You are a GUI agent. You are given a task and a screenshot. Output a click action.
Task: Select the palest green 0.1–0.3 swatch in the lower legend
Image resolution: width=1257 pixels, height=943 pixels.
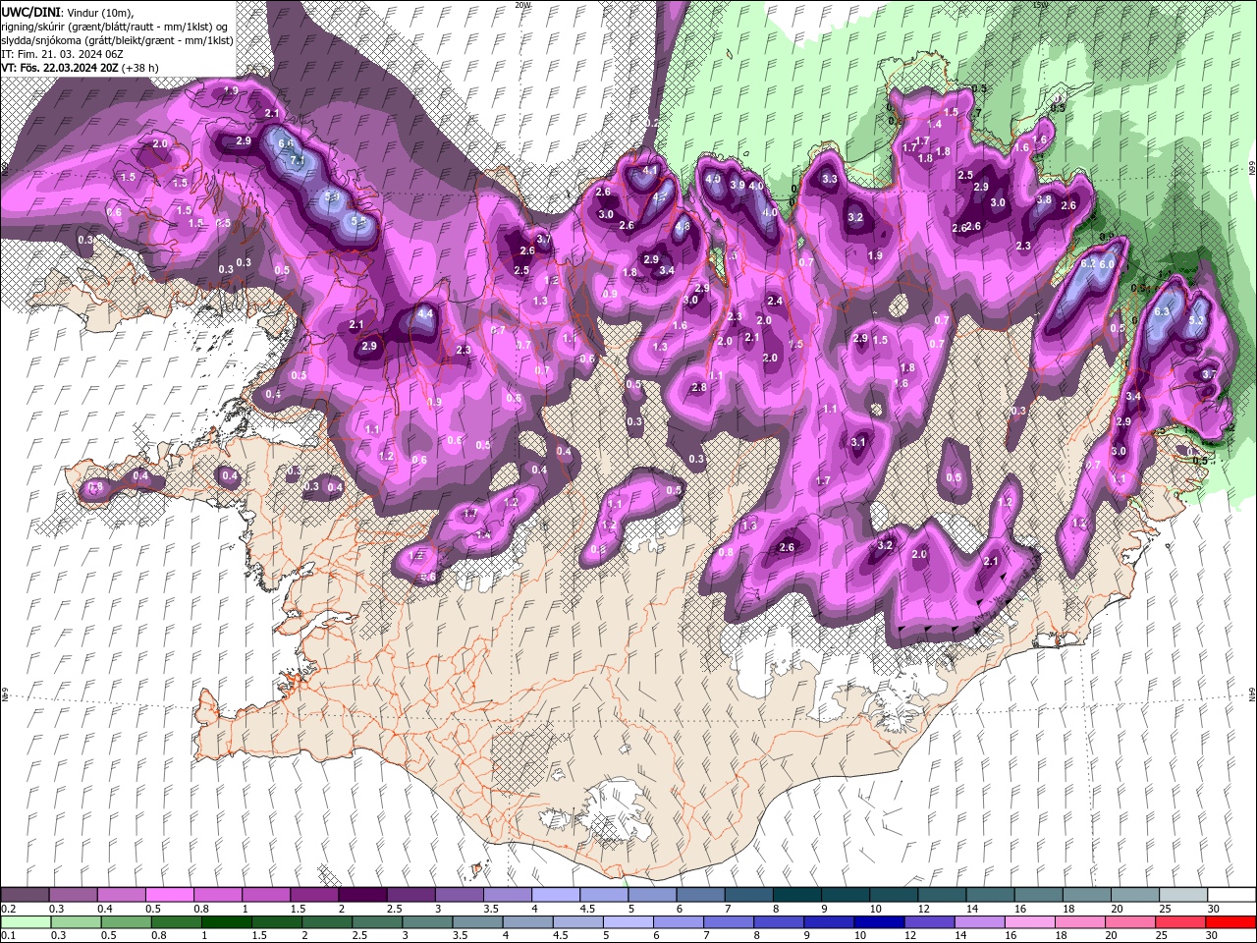point(25,922)
